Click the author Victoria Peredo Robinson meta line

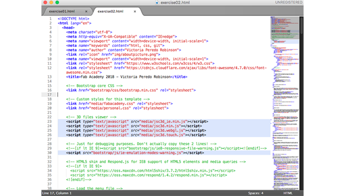point(124,50)
